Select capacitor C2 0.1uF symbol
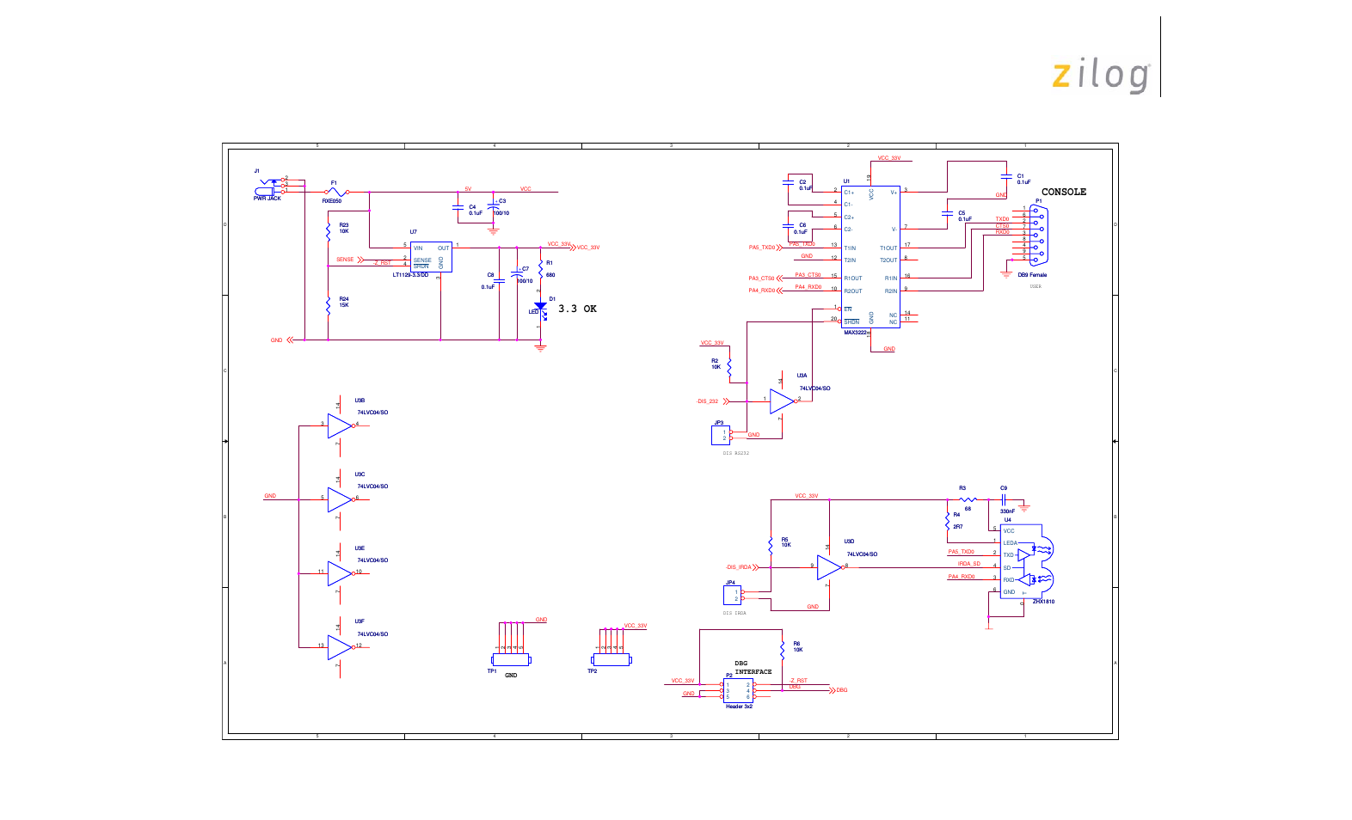1352x820 pixels. click(x=788, y=182)
